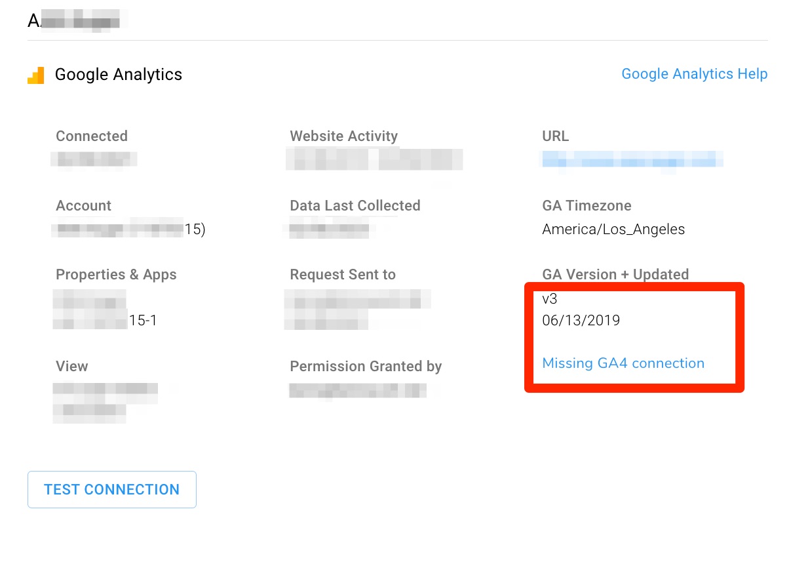
Task: Click the Google Analytics logo icon
Action: click(x=36, y=75)
